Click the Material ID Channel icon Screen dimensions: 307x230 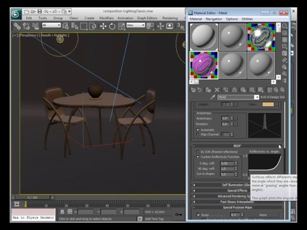tap(252, 90)
